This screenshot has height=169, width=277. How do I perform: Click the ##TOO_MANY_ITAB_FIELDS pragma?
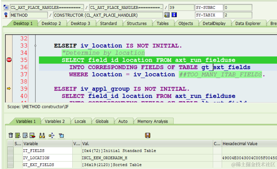click(x=220, y=75)
